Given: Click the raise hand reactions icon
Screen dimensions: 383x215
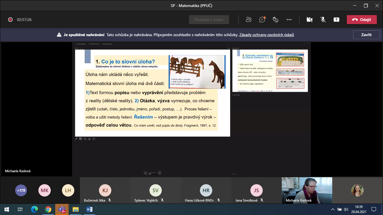Looking at the screenshot, I should (x=276, y=20).
